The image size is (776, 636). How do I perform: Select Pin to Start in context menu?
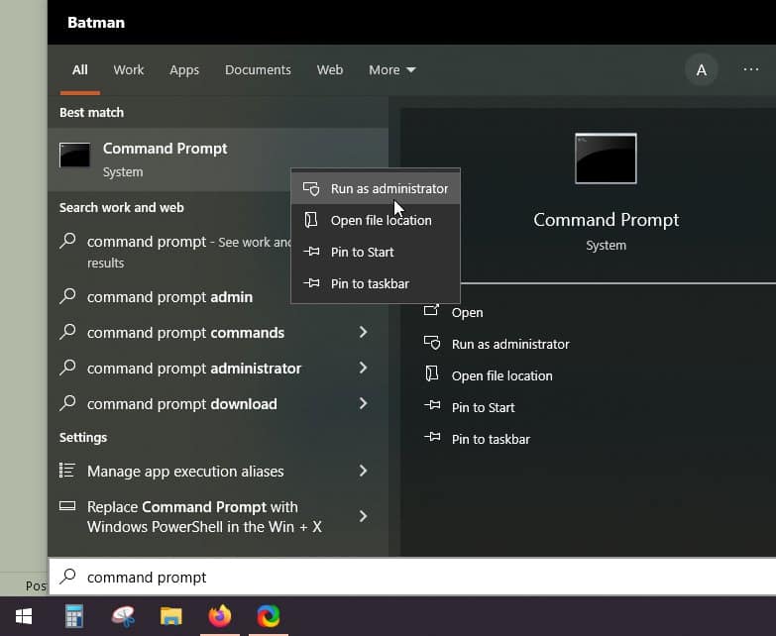pyautogui.click(x=376, y=252)
